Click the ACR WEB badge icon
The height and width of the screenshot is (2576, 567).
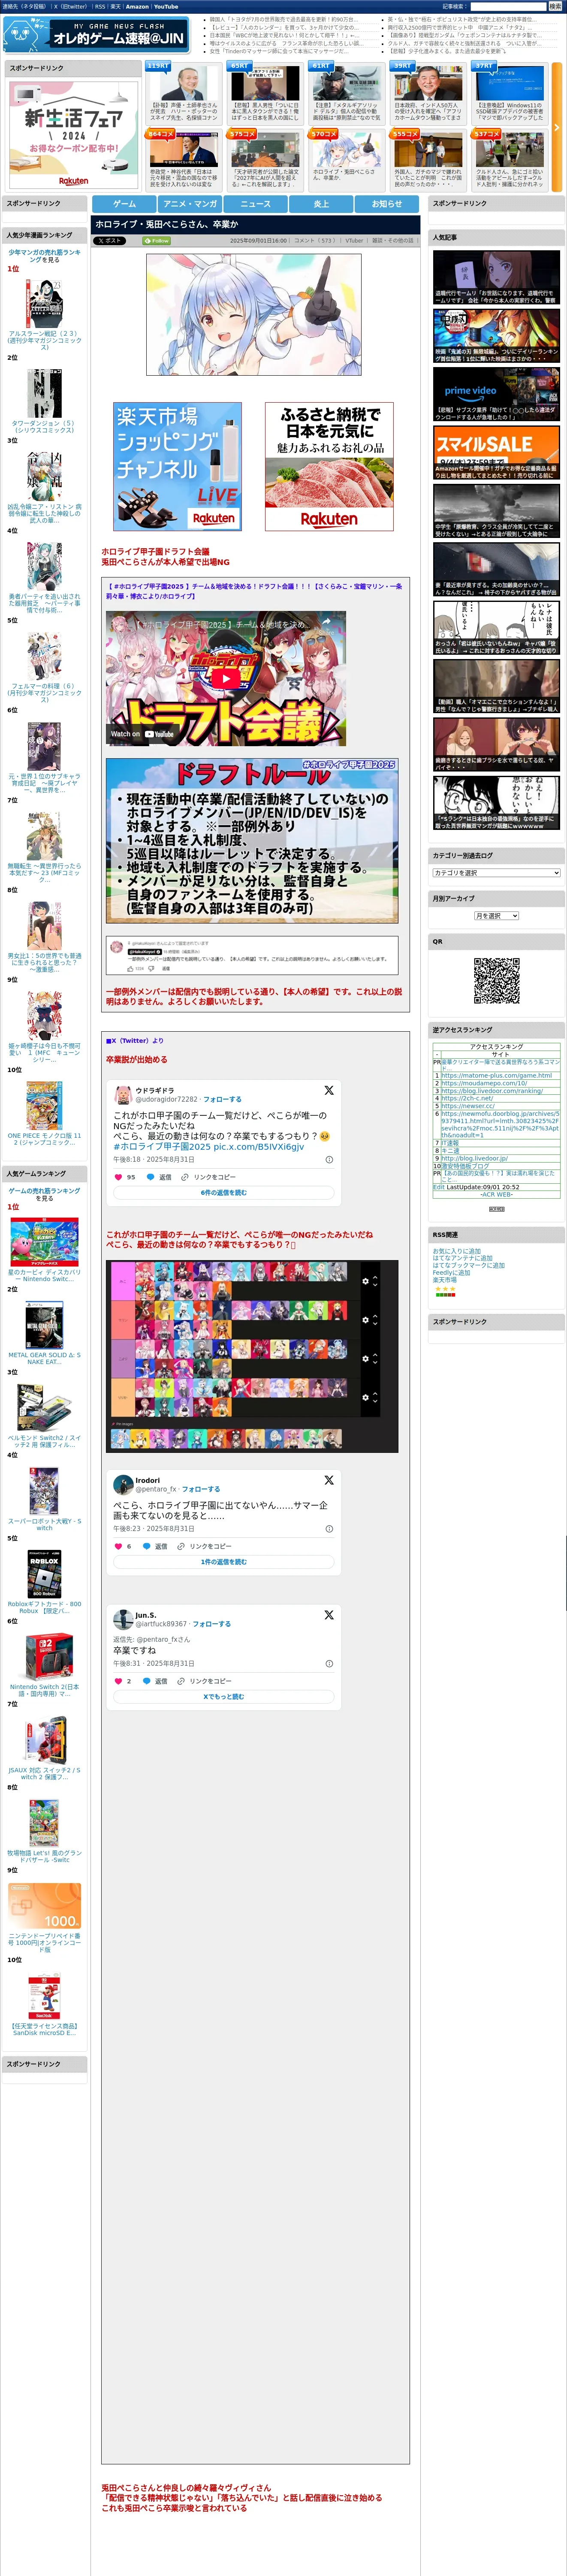[x=496, y=1209]
